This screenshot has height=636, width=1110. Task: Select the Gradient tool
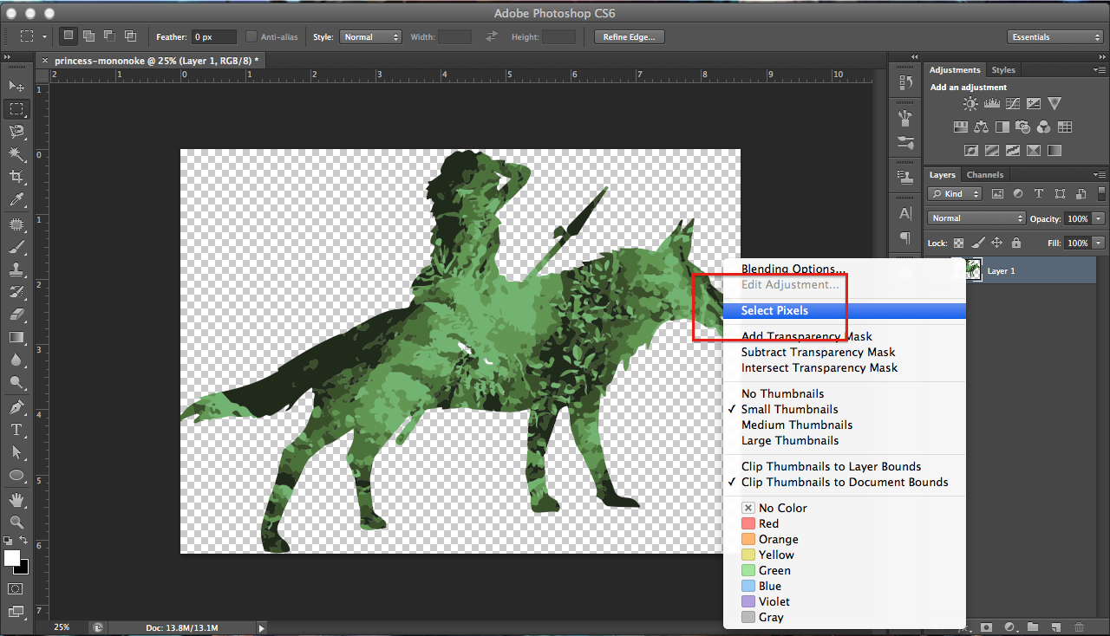16,337
